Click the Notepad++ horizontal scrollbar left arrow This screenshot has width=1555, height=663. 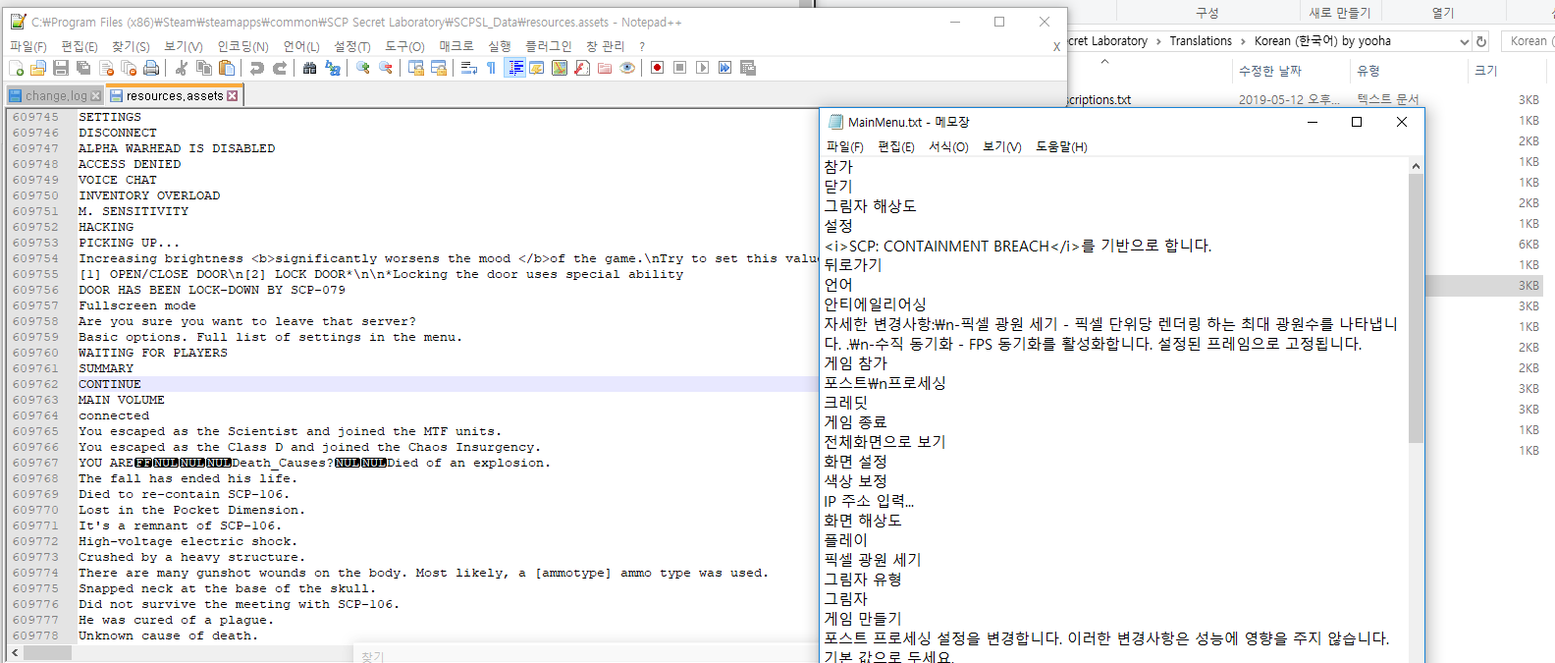(14, 652)
